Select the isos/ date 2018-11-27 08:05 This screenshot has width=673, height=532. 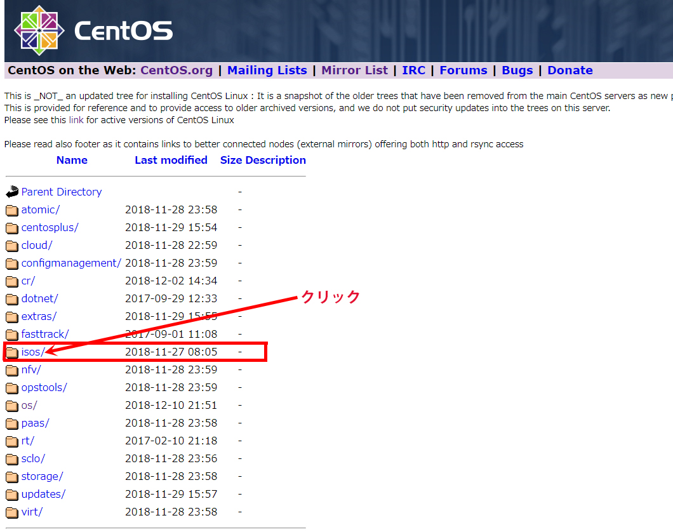(x=171, y=352)
